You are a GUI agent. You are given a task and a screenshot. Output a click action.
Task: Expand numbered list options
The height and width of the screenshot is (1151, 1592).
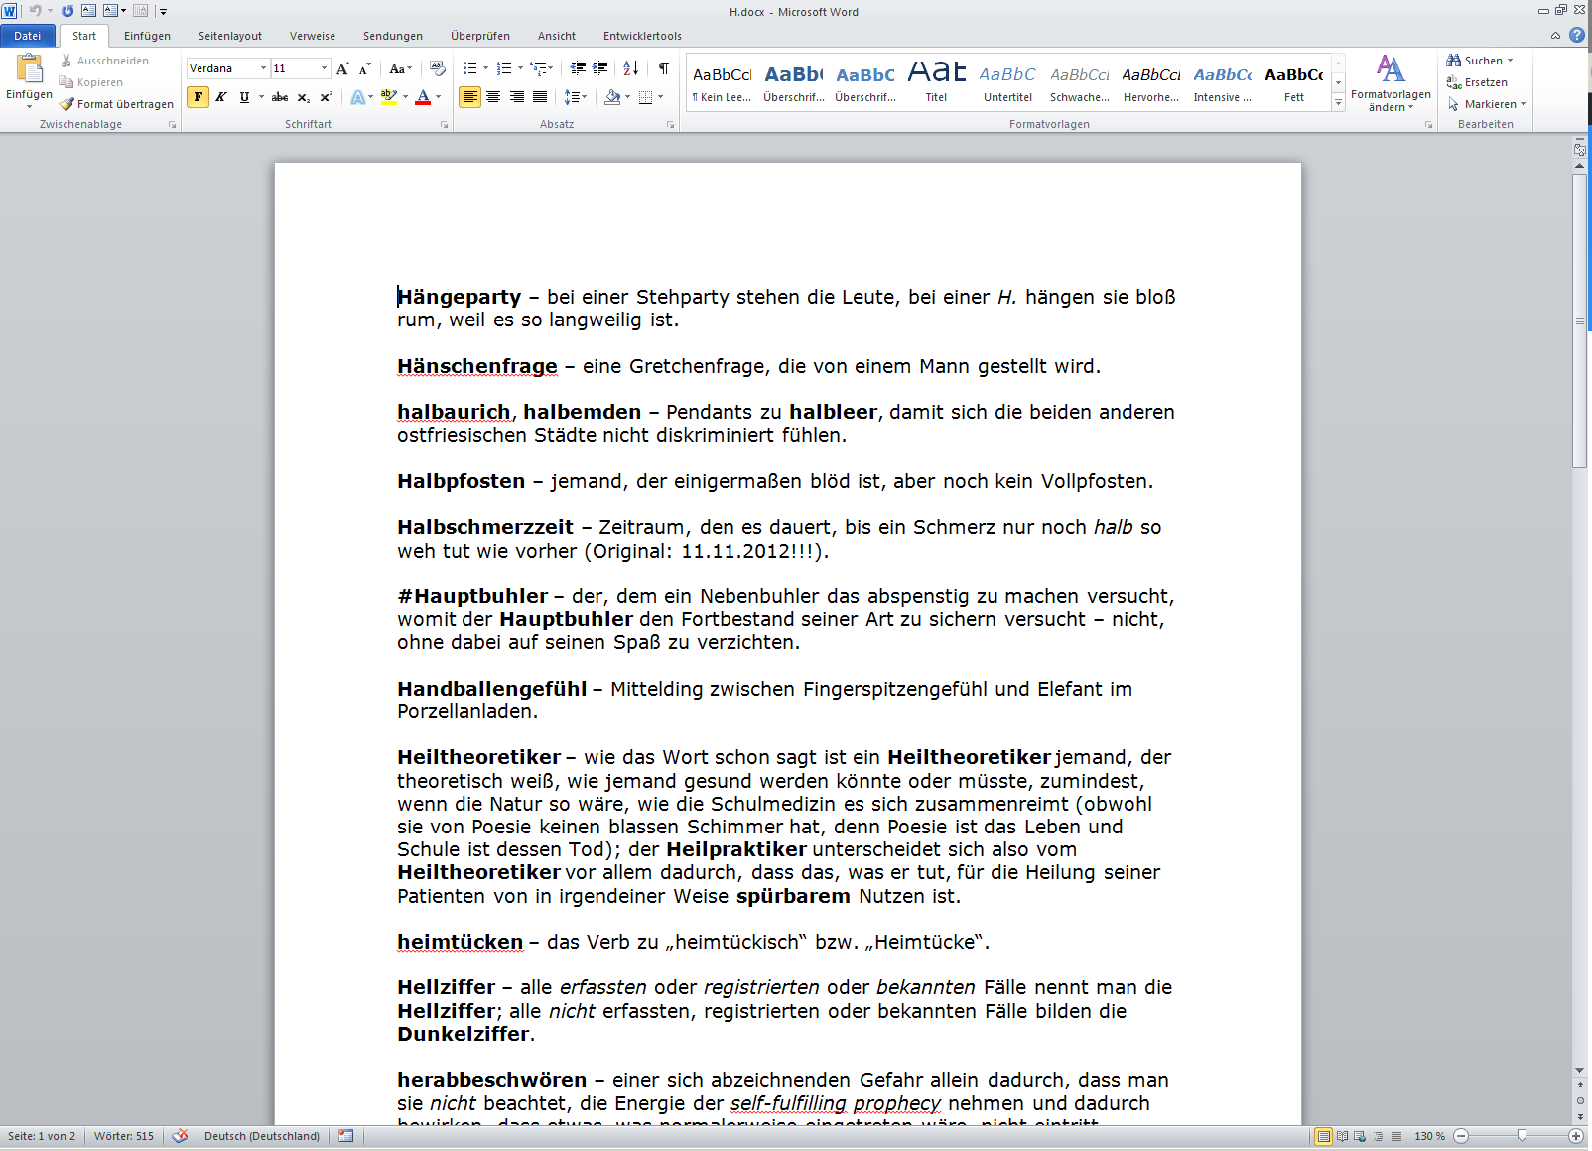click(x=520, y=68)
